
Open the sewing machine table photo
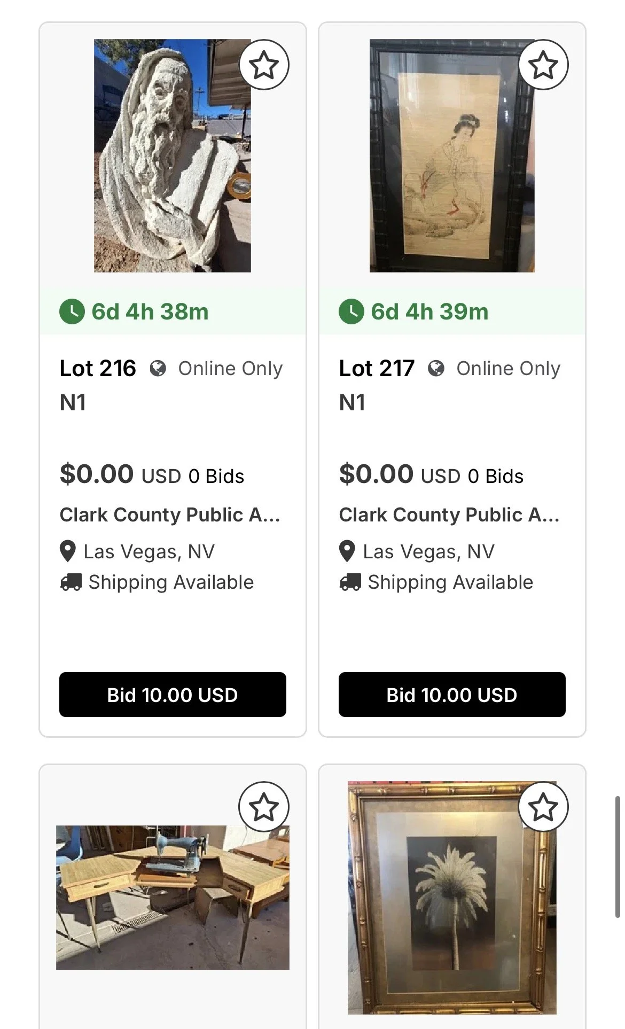click(173, 898)
